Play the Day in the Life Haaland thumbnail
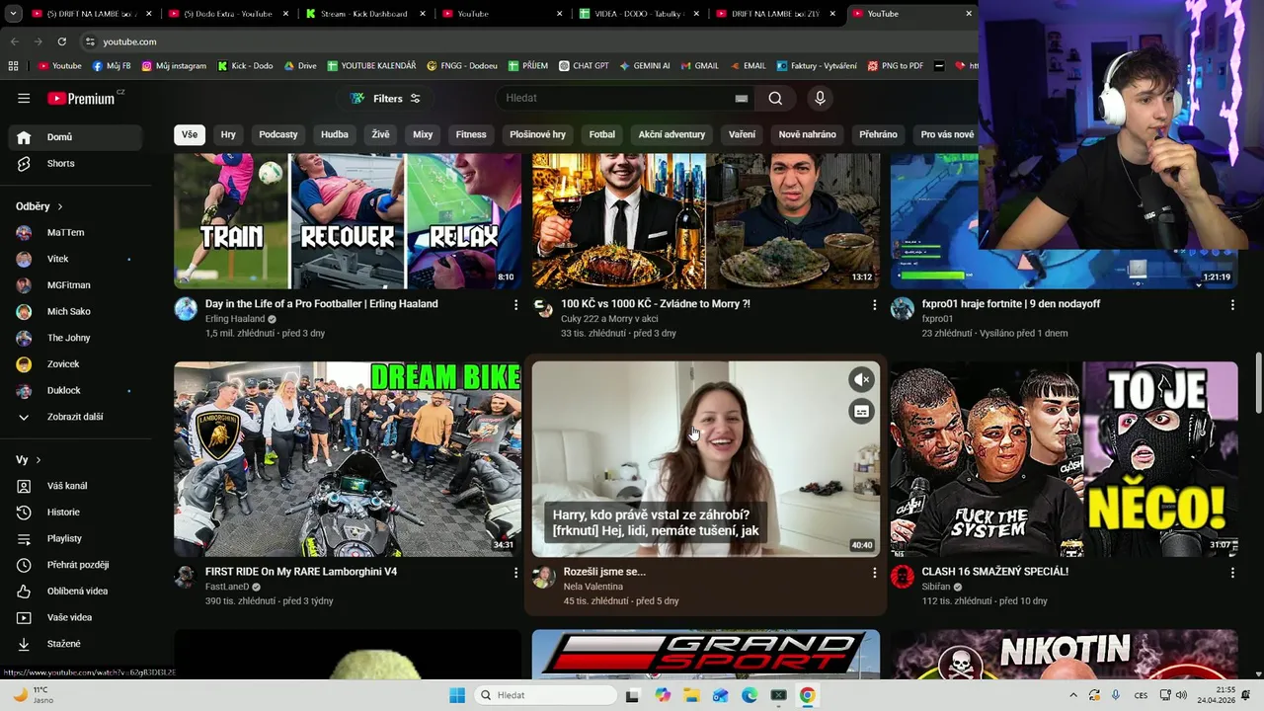 [x=348, y=221]
